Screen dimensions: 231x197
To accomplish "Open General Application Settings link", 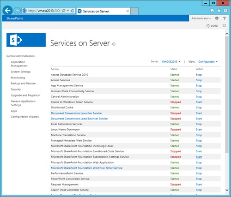I will (23, 103).
